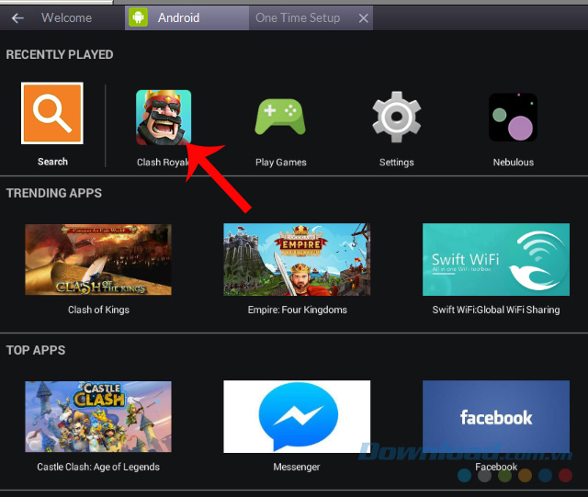This screenshot has height=497, width=588.
Task: Click the Play Games text label
Action: pos(281,163)
